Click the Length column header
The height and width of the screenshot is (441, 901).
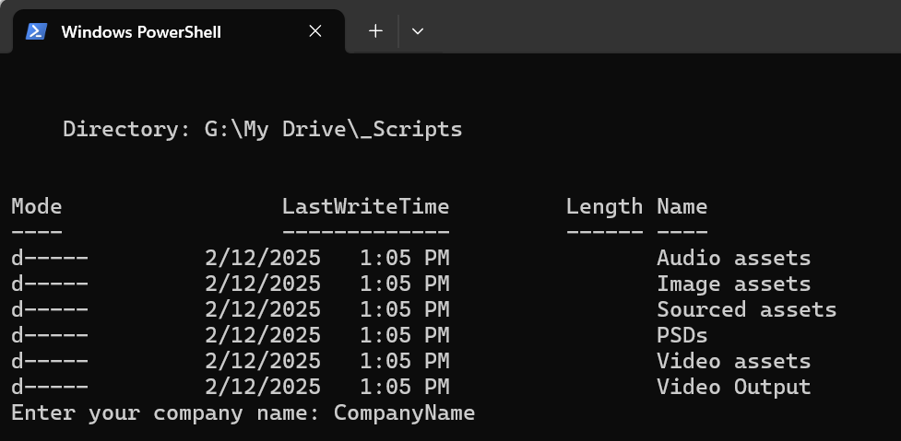click(604, 206)
